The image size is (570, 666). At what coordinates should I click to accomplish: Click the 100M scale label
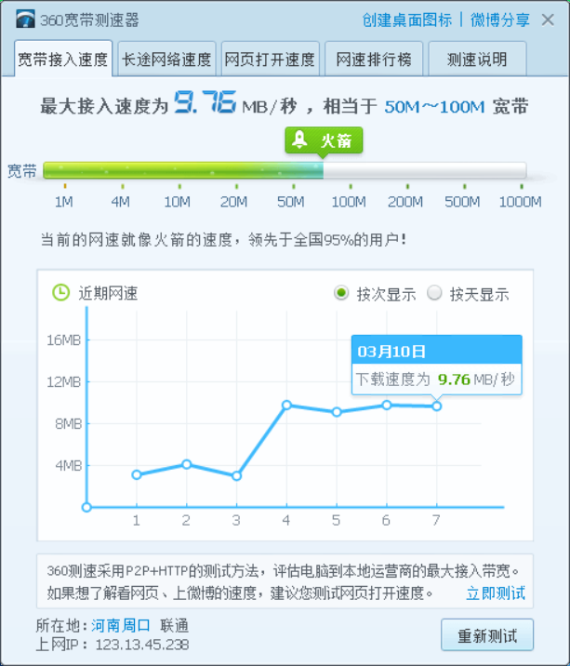click(349, 201)
